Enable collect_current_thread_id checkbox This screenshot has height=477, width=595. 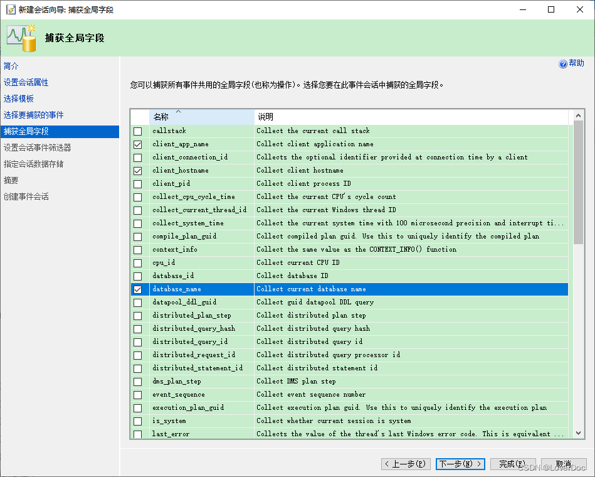click(x=138, y=210)
